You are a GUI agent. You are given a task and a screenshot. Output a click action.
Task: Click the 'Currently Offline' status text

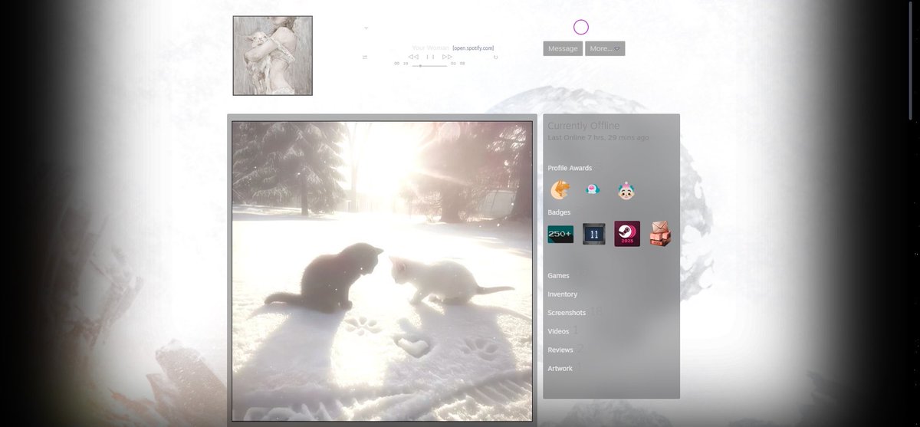tap(583, 126)
